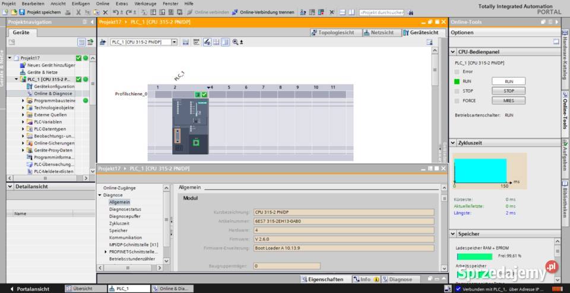The width and height of the screenshot is (570, 293).
Task: Click the cyan cycle time graph
Action: click(480, 171)
